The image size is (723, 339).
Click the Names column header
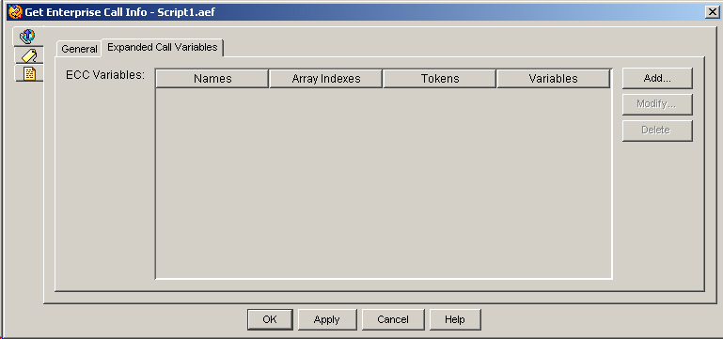(212, 78)
